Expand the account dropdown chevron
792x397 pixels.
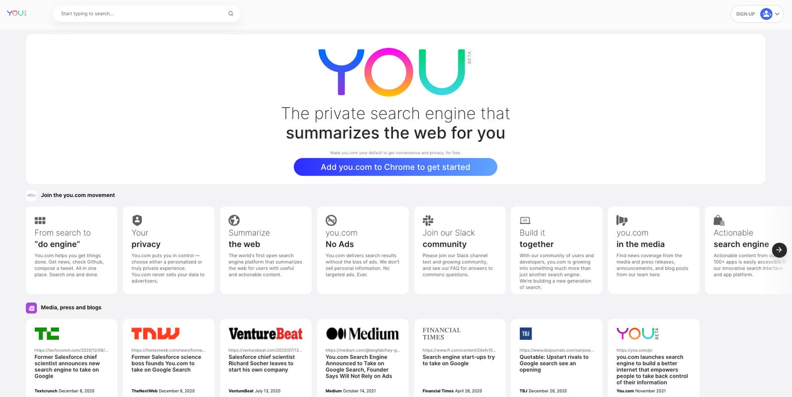click(777, 14)
